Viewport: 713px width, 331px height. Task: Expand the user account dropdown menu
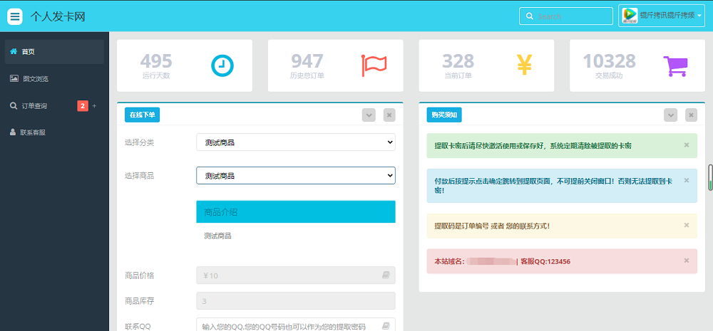(679, 16)
